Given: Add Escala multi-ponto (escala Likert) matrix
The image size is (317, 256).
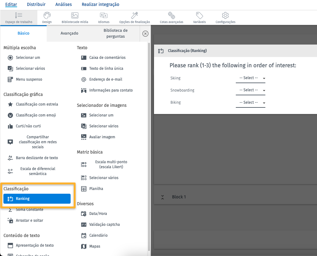Looking at the screenshot, I should pyautogui.click(x=104, y=164).
